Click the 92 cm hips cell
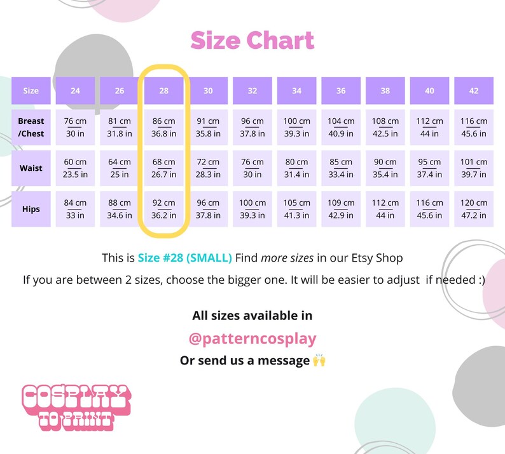 [x=163, y=209]
